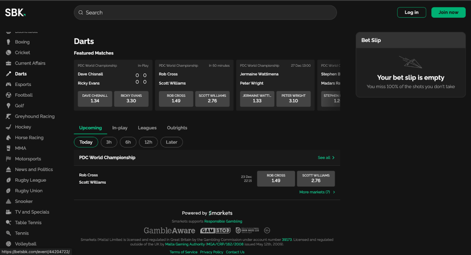This screenshot has height=255, width=471.
Task: Open the Current Affairs icon
Action: pyautogui.click(x=8, y=63)
